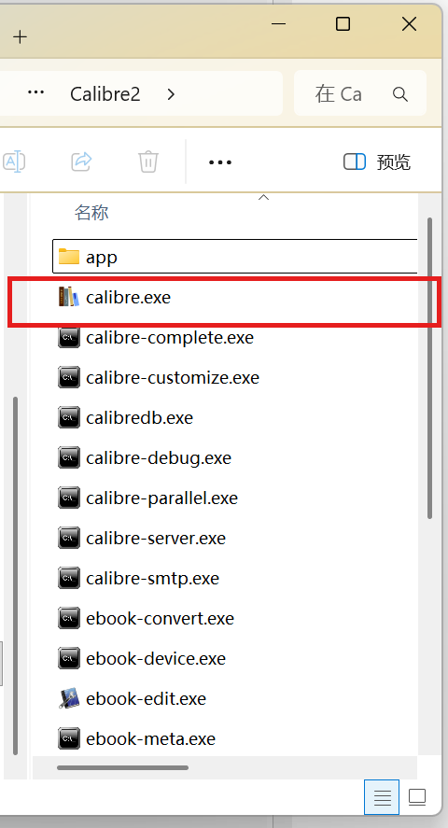Open the toolbar's more options ellipsis
The image size is (448, 828).
click(x=220, y=162)
